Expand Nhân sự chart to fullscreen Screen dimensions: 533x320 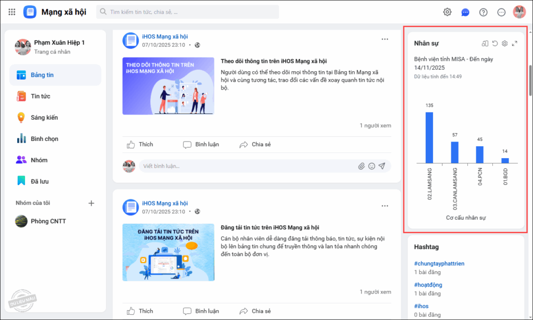(515, 44)
